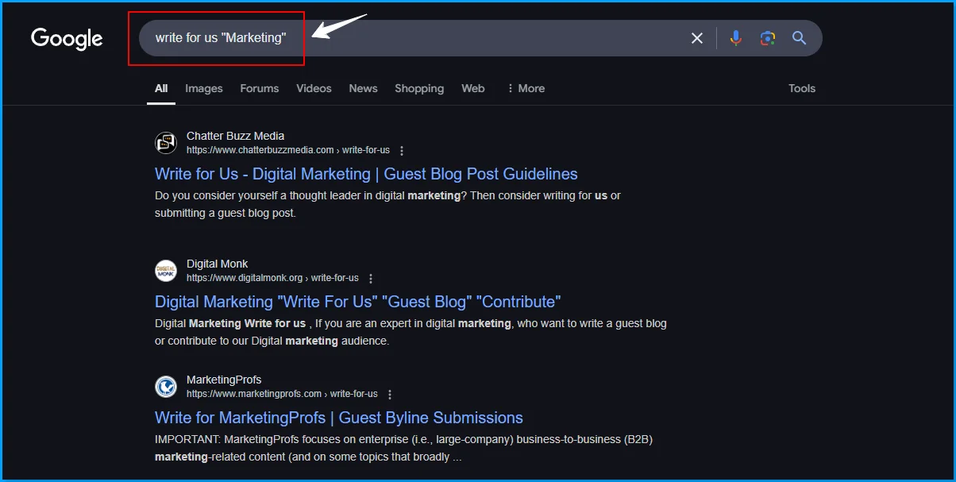Viewport: 956px width, 482px height.
Task: Clear the search box with the X icon
Action: point(697,38)
